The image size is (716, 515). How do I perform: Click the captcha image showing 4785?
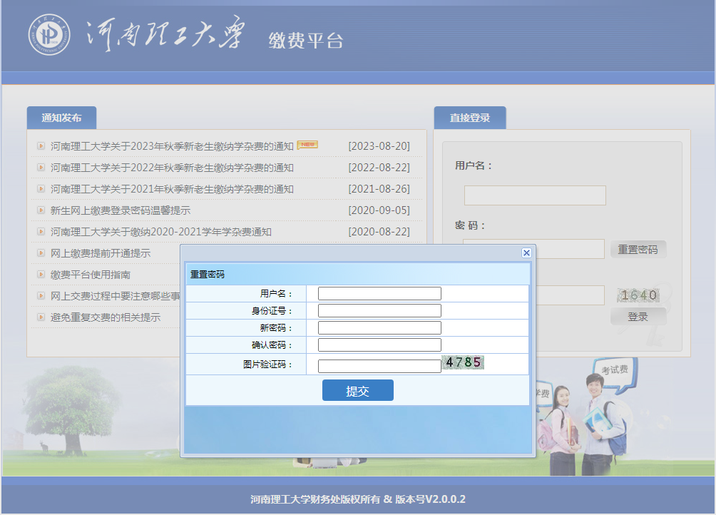click(x=464, y=363)
